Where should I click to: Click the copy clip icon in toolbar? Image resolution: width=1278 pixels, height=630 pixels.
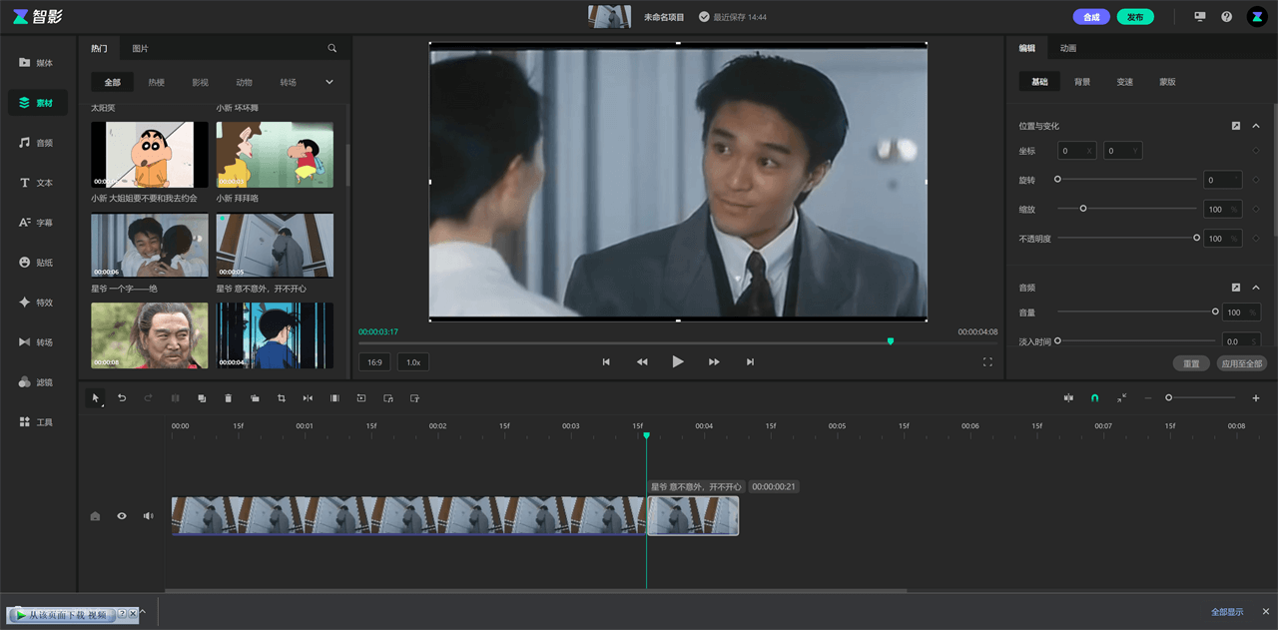tap(202, 398)
